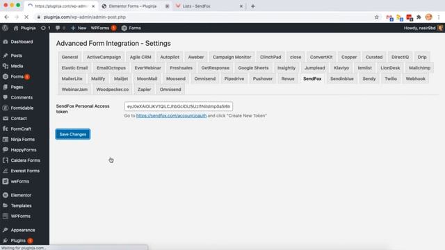Open Forms globe in admin bar
This screenshot has height=250, width=445.
pyautogui.click(x=131, y=28)
